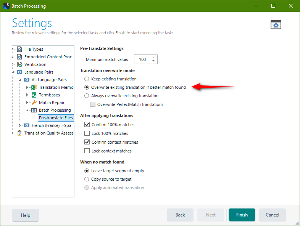This screenshot has height=226, width=300.
Task: Click the Batch Processing gear icon in tree
Action: point(34,110)
